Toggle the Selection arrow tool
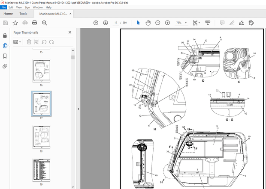The image size is (266, 189). pos(138,23)
